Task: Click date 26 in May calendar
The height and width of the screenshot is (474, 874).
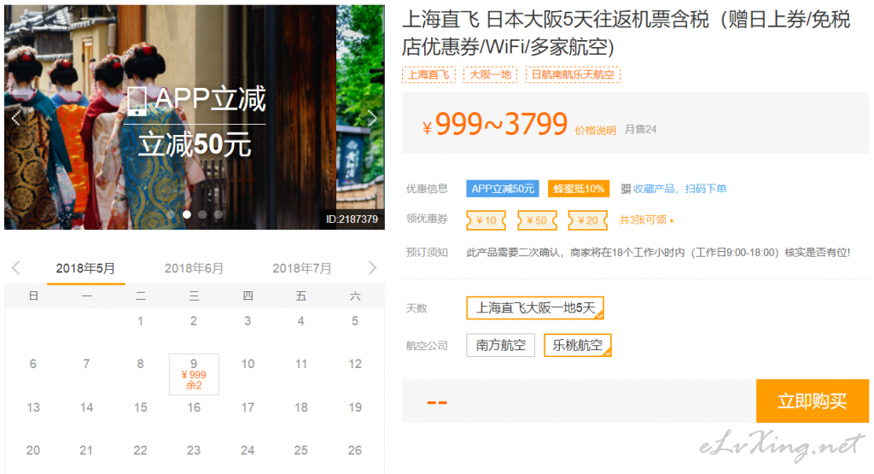Action: point(355,451)
